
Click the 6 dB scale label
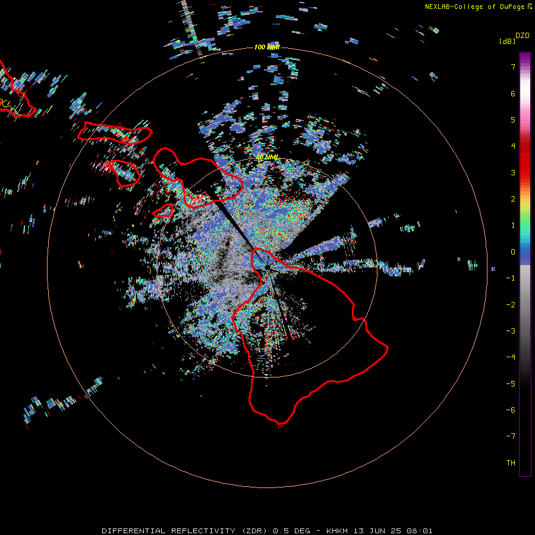pos(513,93)
